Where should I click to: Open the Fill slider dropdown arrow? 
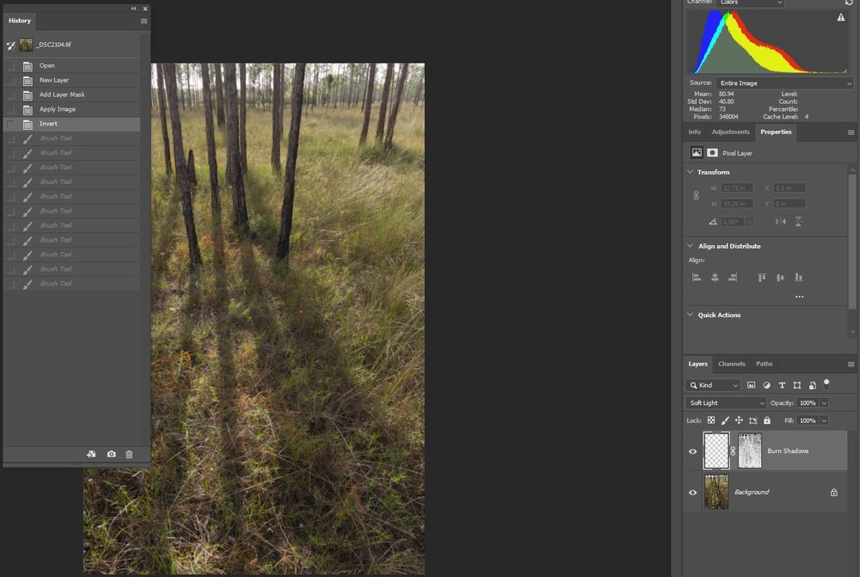point(824,420)
